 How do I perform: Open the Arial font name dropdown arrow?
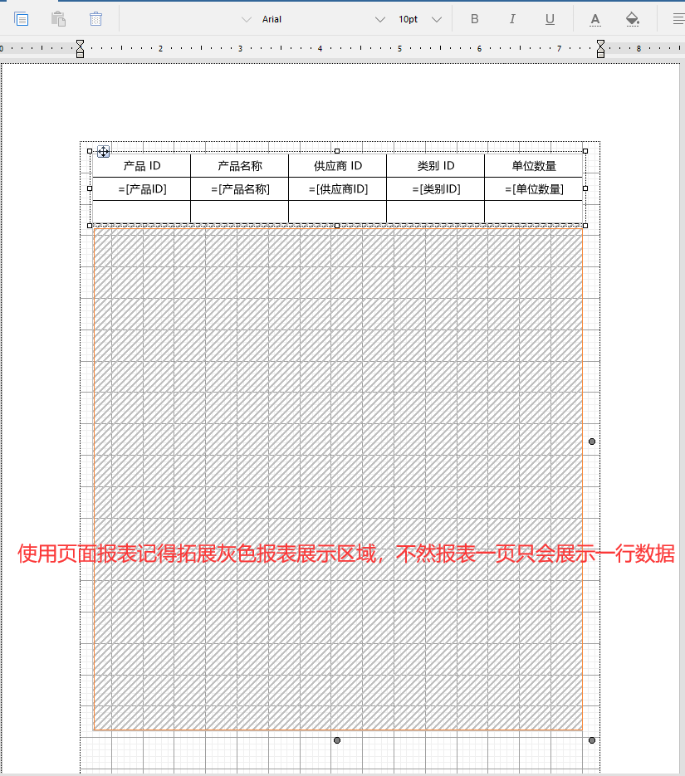[380, 20]
